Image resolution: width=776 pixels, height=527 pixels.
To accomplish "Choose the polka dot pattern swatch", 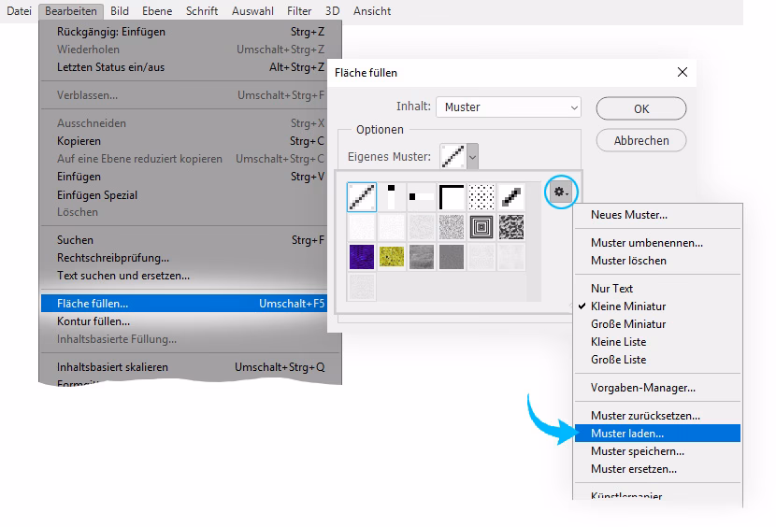I will 481,196.
